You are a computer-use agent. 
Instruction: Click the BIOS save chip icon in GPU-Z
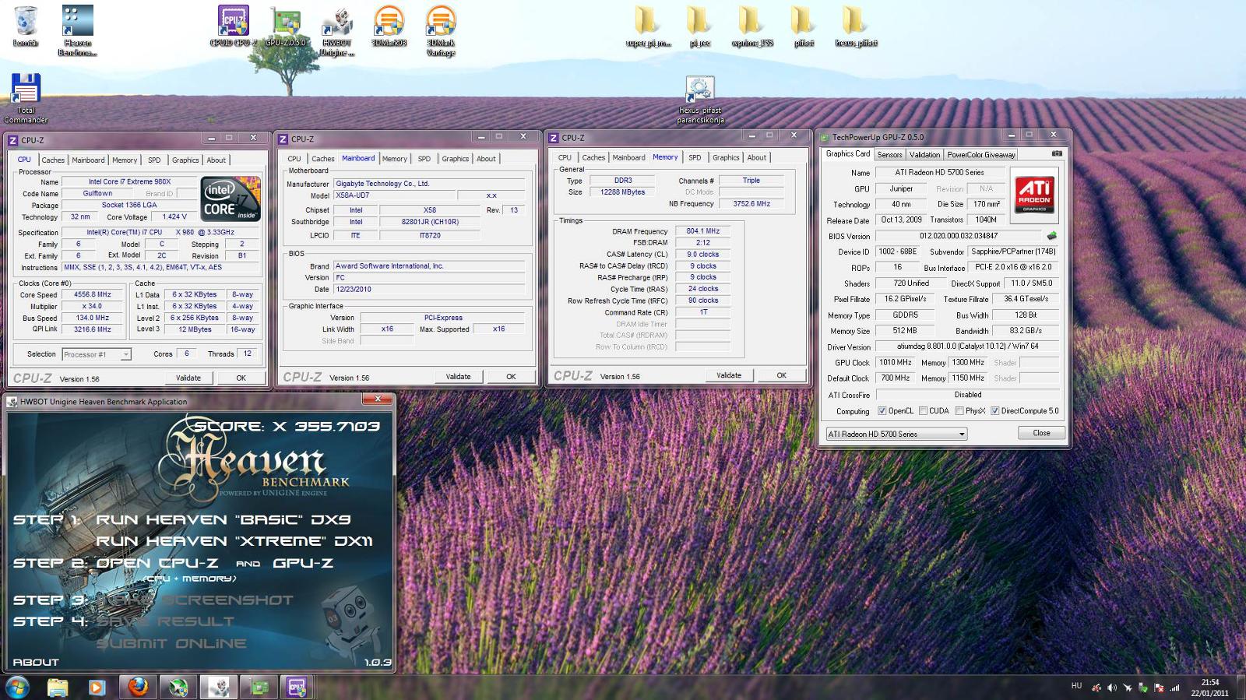coord(1052,235)
